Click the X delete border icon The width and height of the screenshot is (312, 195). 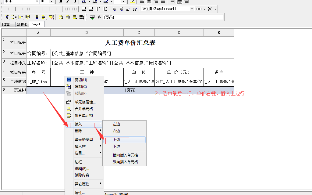(x=210, y=9)
